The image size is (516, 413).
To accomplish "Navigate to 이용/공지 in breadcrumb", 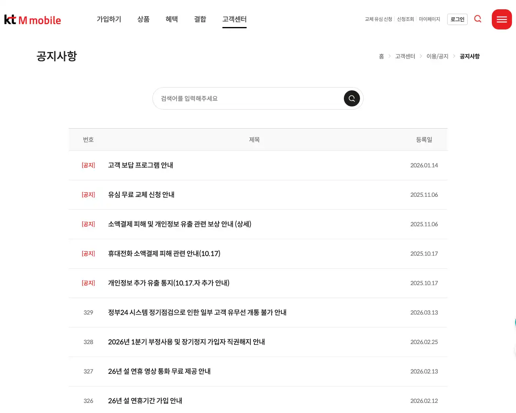I will click(x=437, y=56).
